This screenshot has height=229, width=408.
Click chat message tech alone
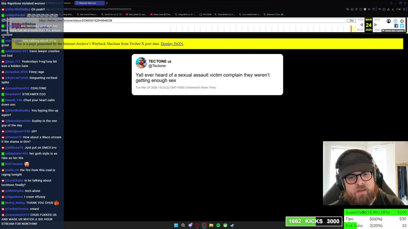(x=33, y=191)
